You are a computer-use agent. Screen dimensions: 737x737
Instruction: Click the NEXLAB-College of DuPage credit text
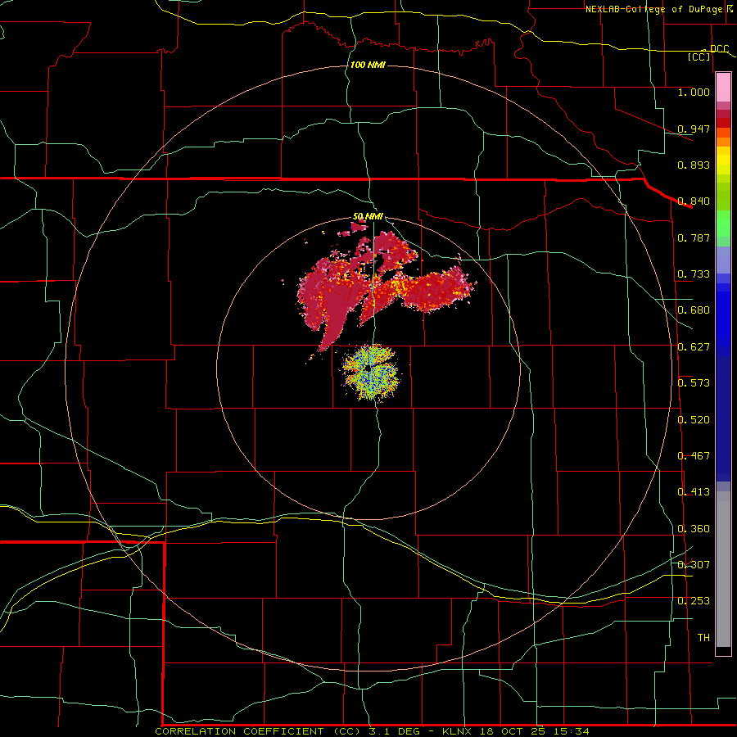point(654,9)
